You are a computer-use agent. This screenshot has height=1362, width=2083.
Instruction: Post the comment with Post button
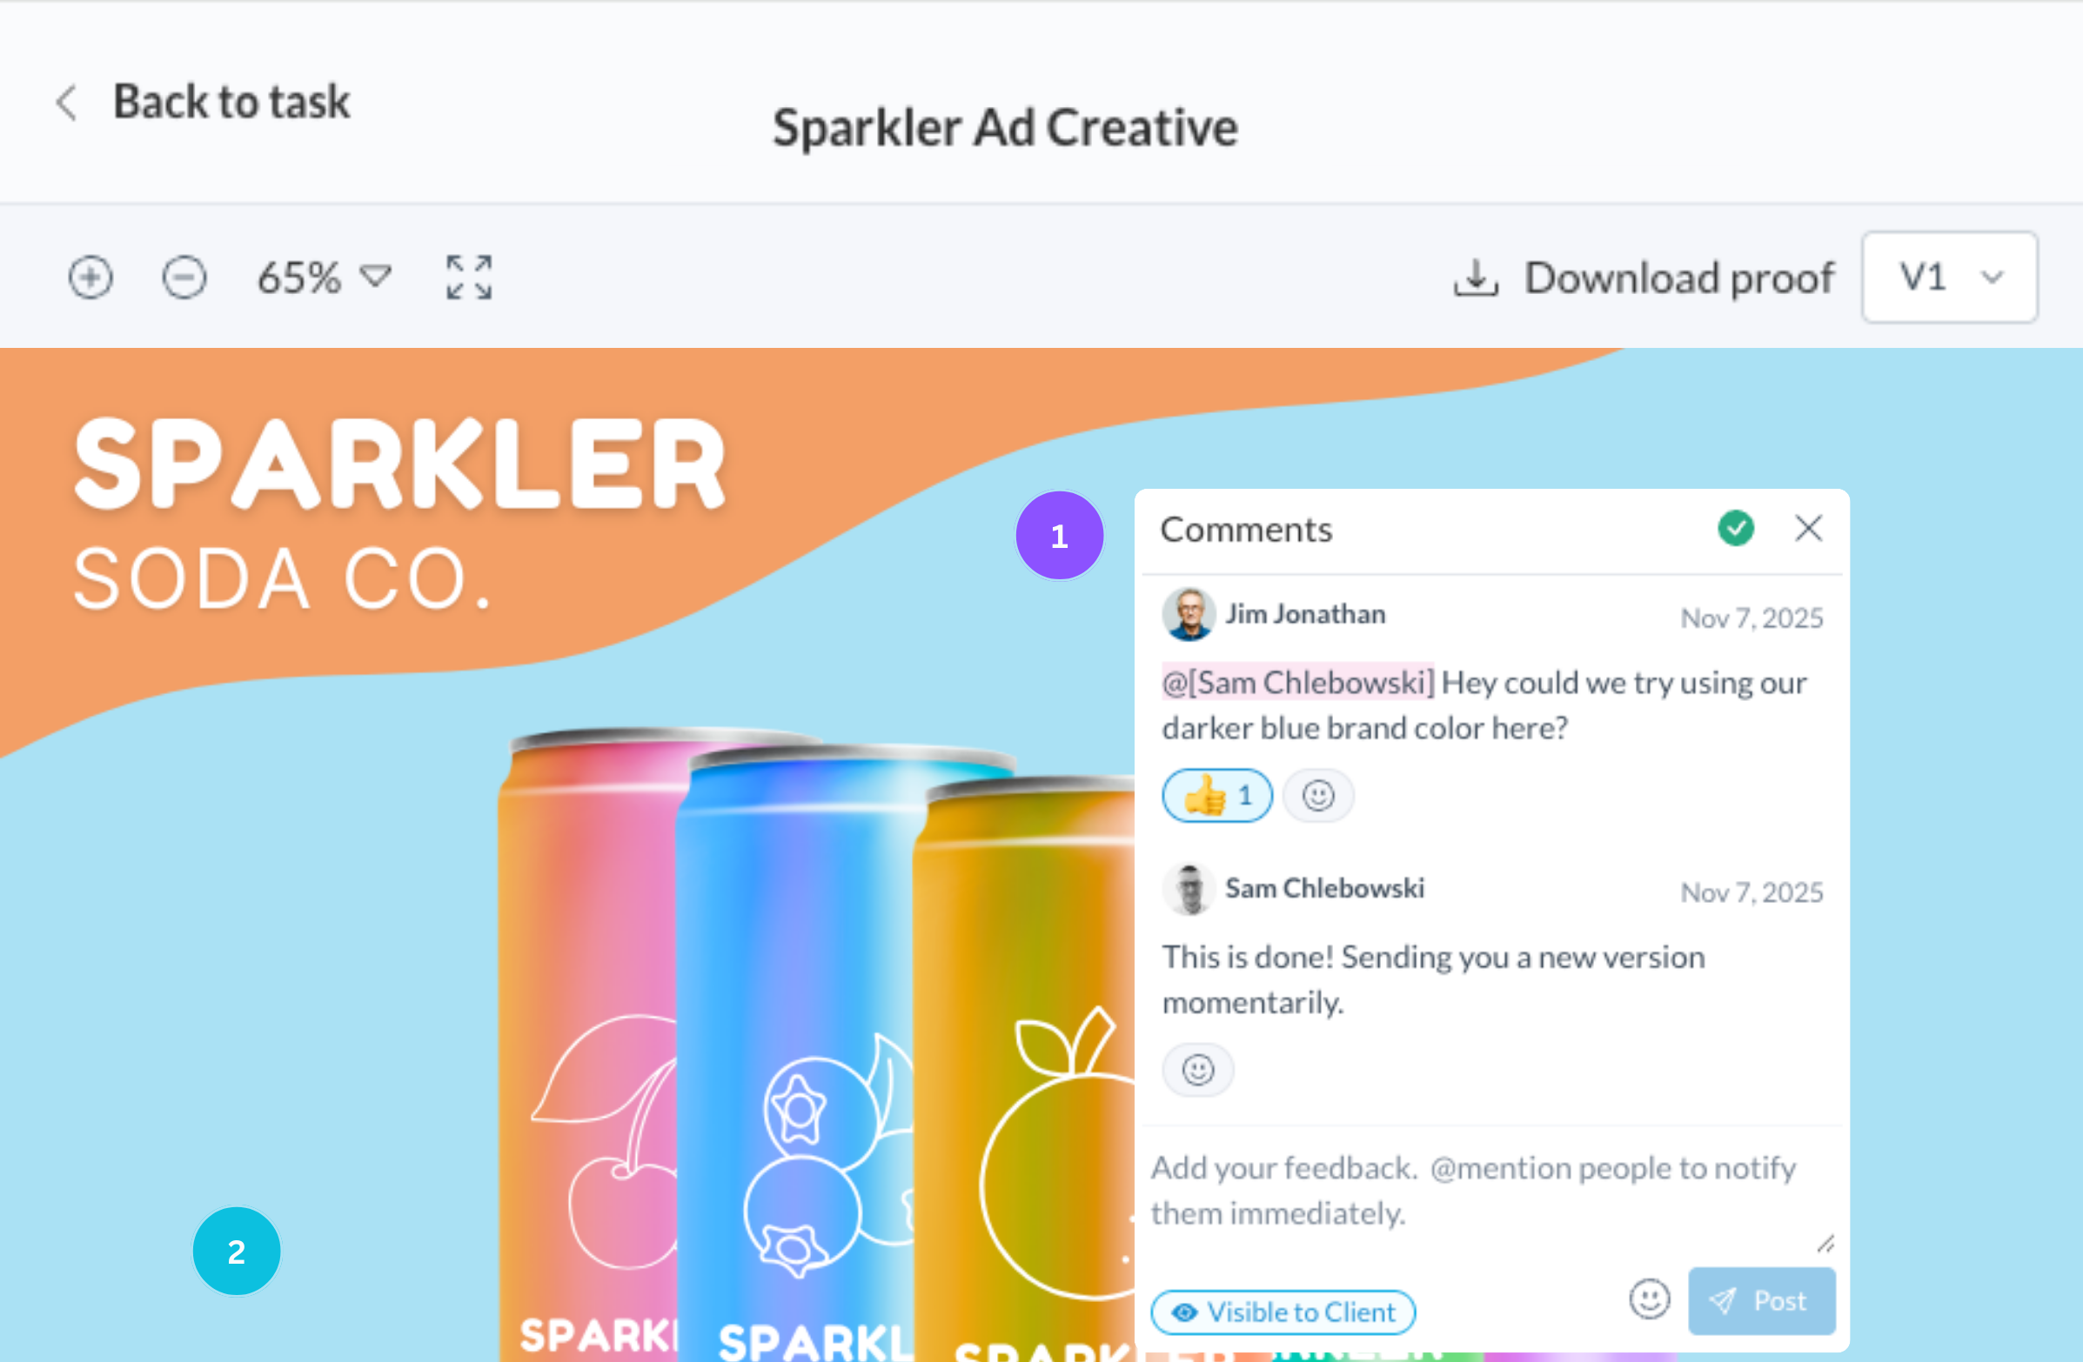[x=1762, y=1301]
